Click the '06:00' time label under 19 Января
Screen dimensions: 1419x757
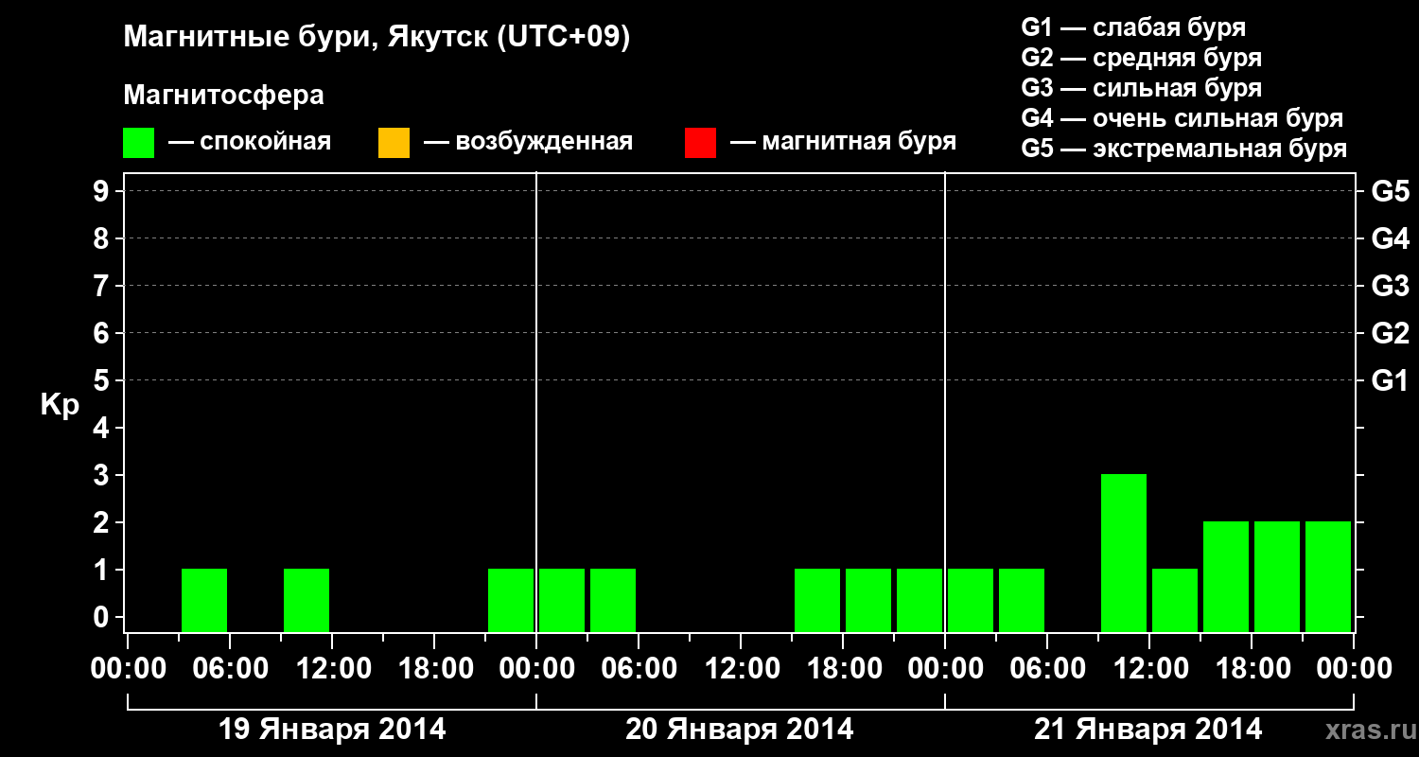230,669
